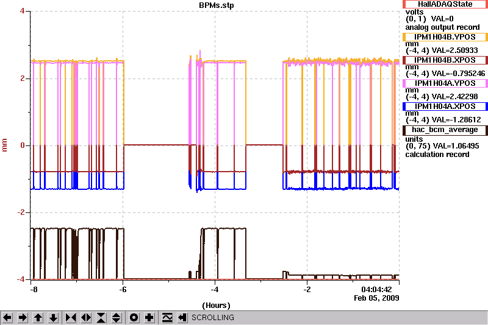Click the 4 tick label on y-axis
The height and width of the screenshot is (325, 488).
22,11
